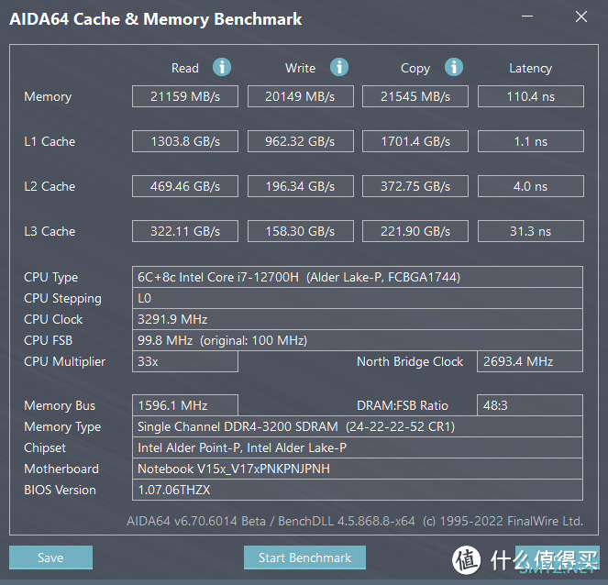Click the window title AIDA64 Cache & Memory Benchmark
The width and height of the screenshot is (608, 585).
[156, 19]
